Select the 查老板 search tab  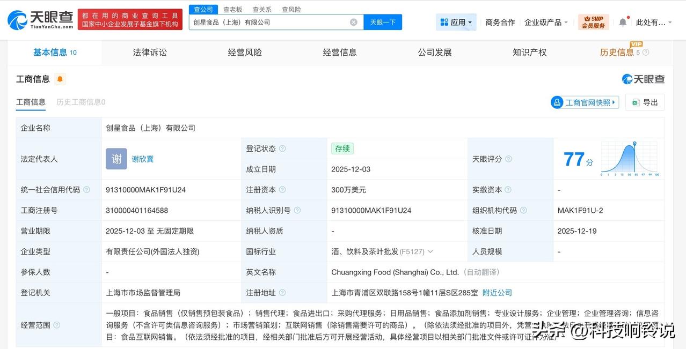pos(232,9)
